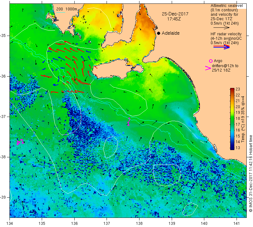Click the magenta drifter track near 137.7 longitude

tap(129, 122)
